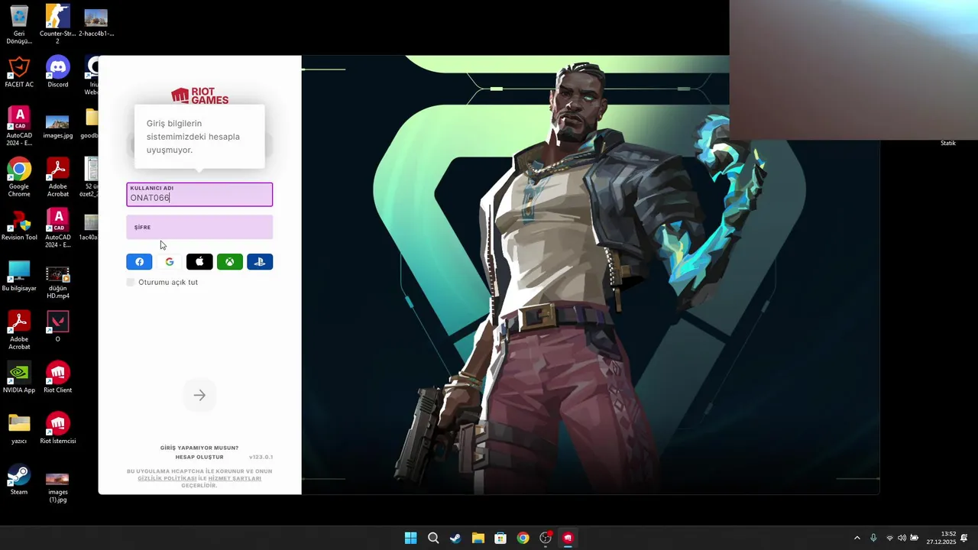Click the Riot Client taskbar icon
Screen dimensions: 978x550
point(568,538)
